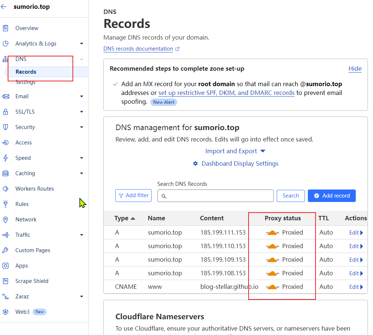This screenshot has width=373, height=335.
Task: Click the Search button
Action: (x=291, y=196)
